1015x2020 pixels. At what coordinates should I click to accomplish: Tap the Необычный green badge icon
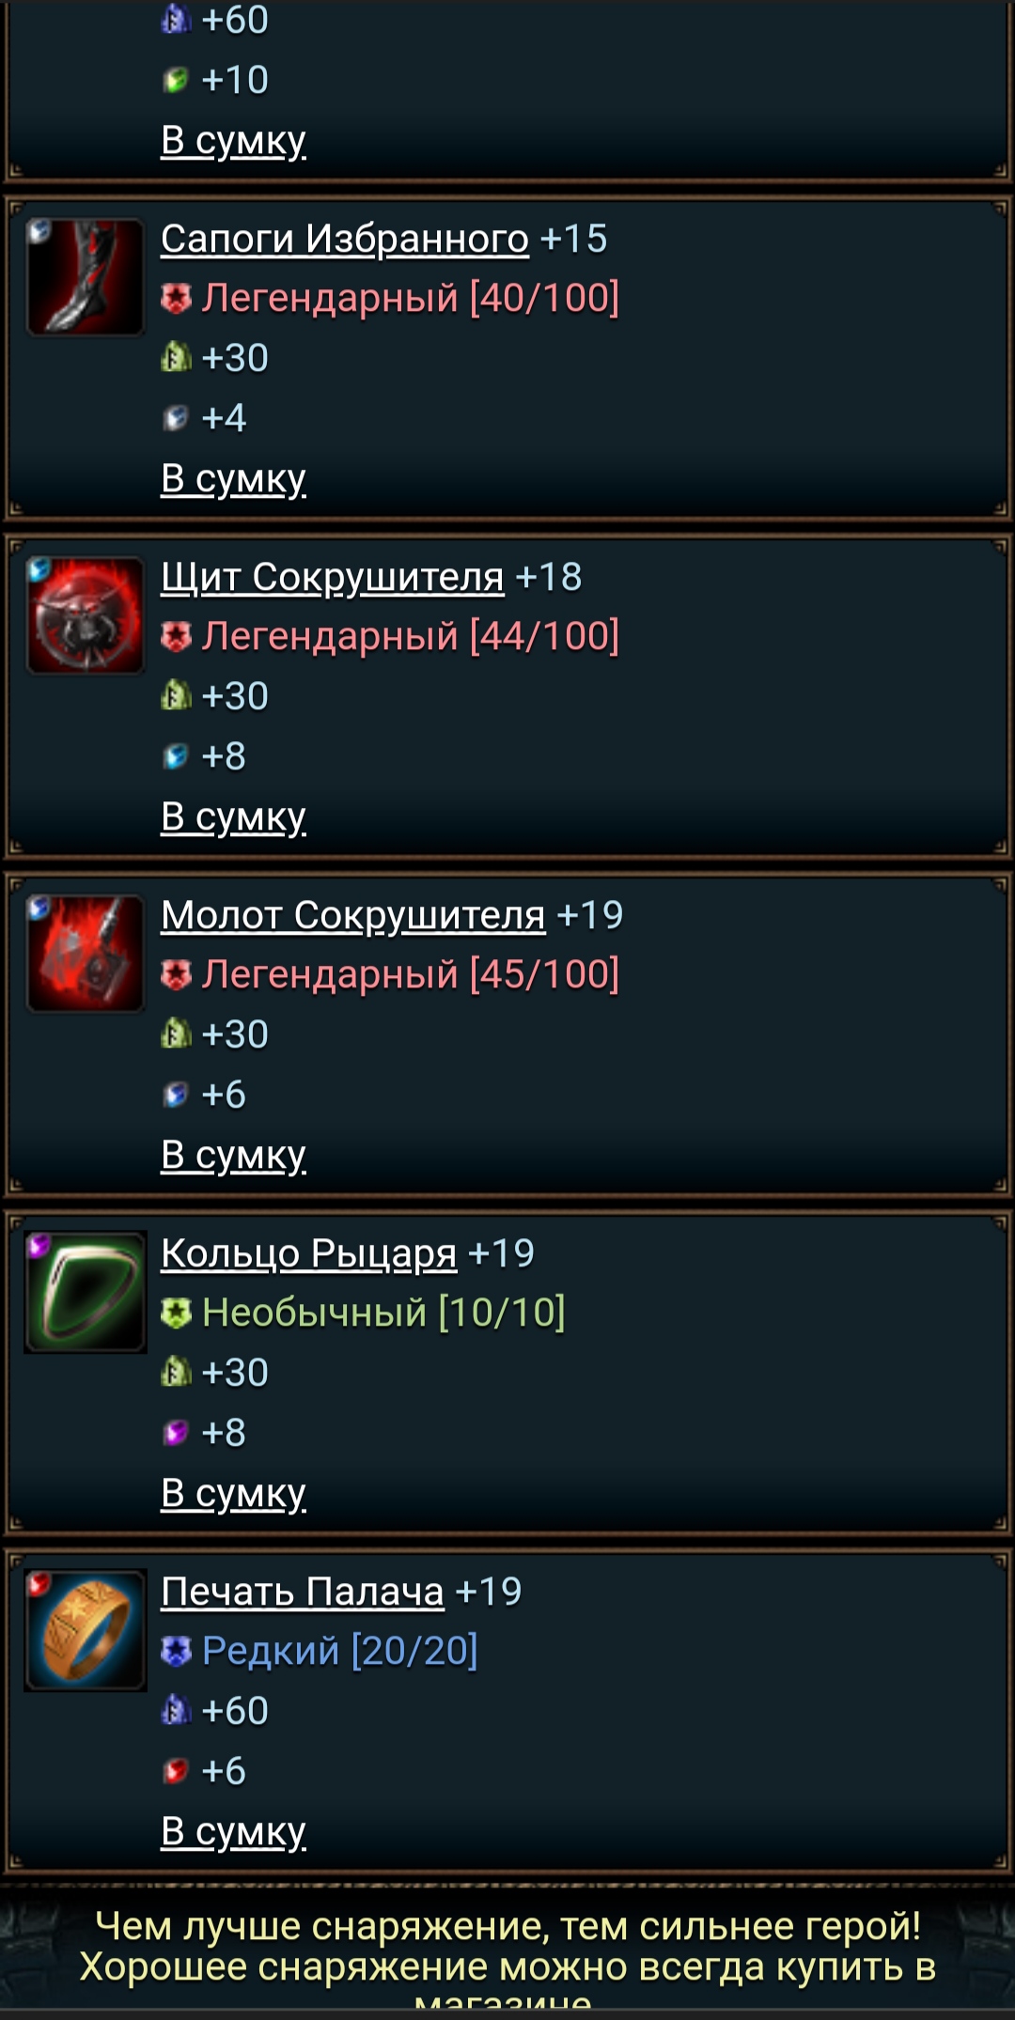click(x=176, y=1313)
